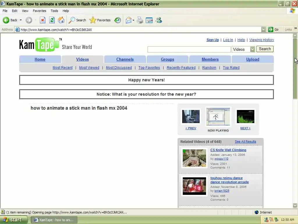Go to Home page toolbar icon

(x=61, y=20)
